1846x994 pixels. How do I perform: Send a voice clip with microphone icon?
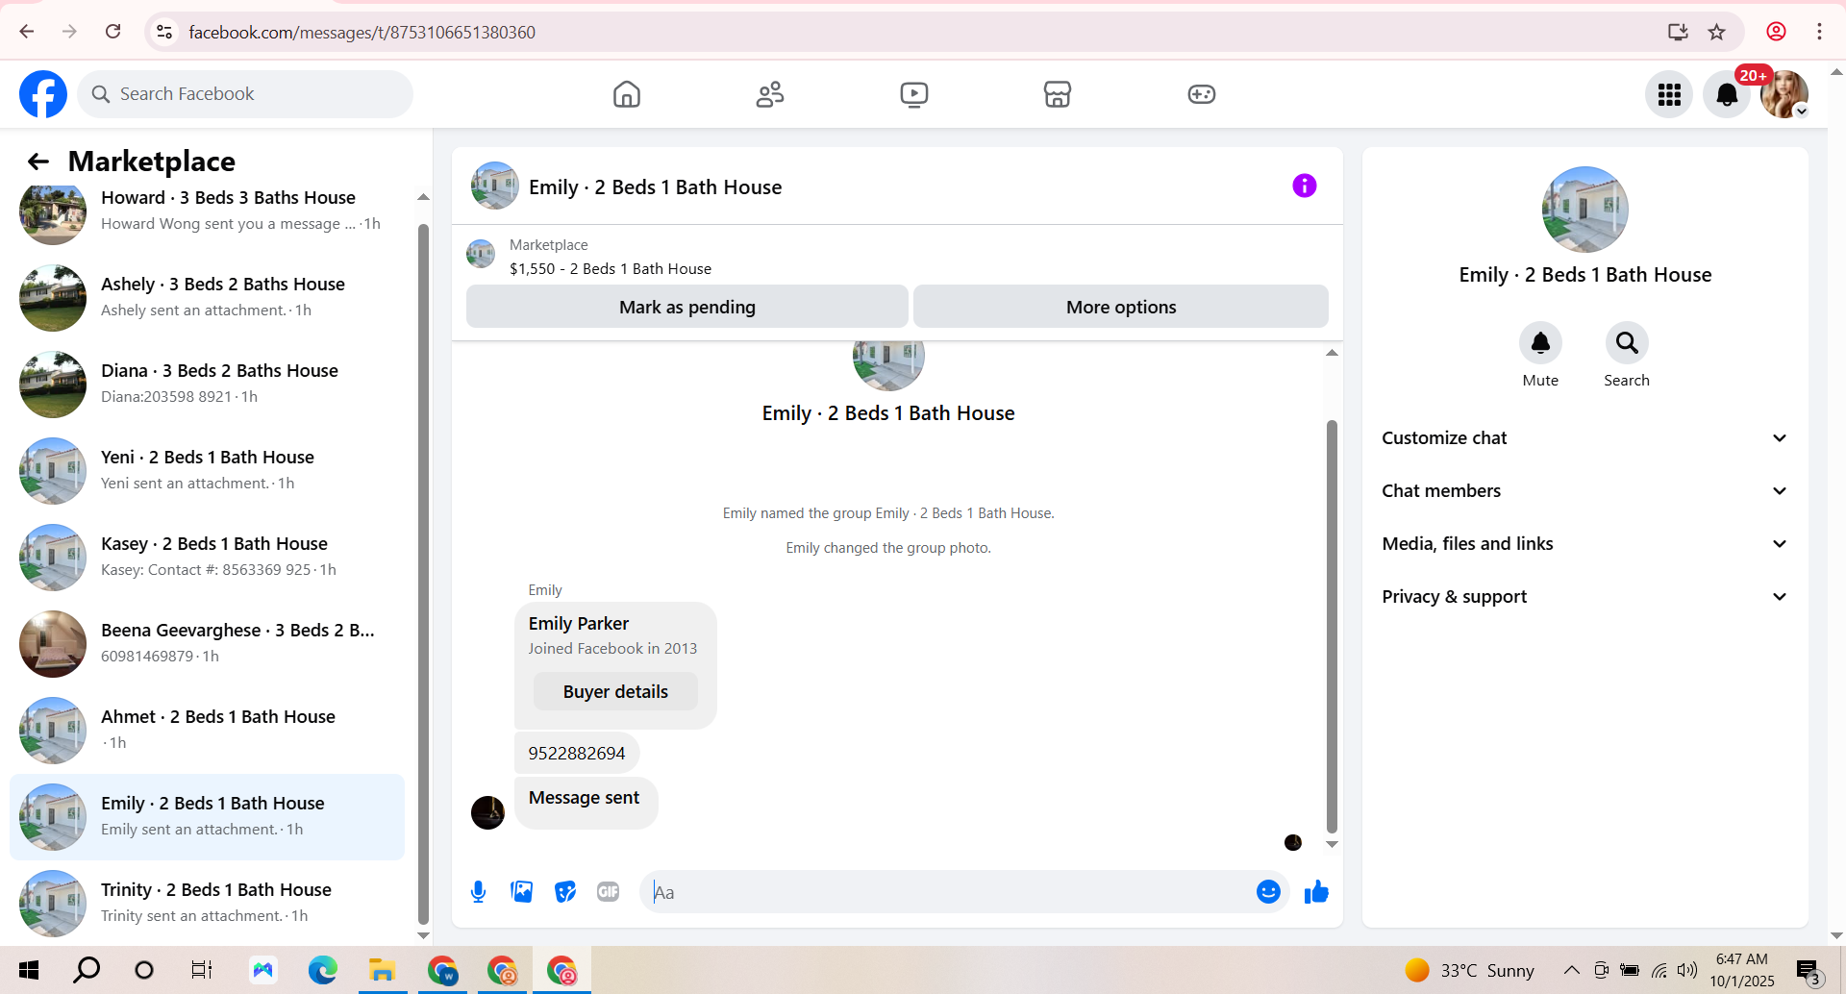tap(478, 892)
